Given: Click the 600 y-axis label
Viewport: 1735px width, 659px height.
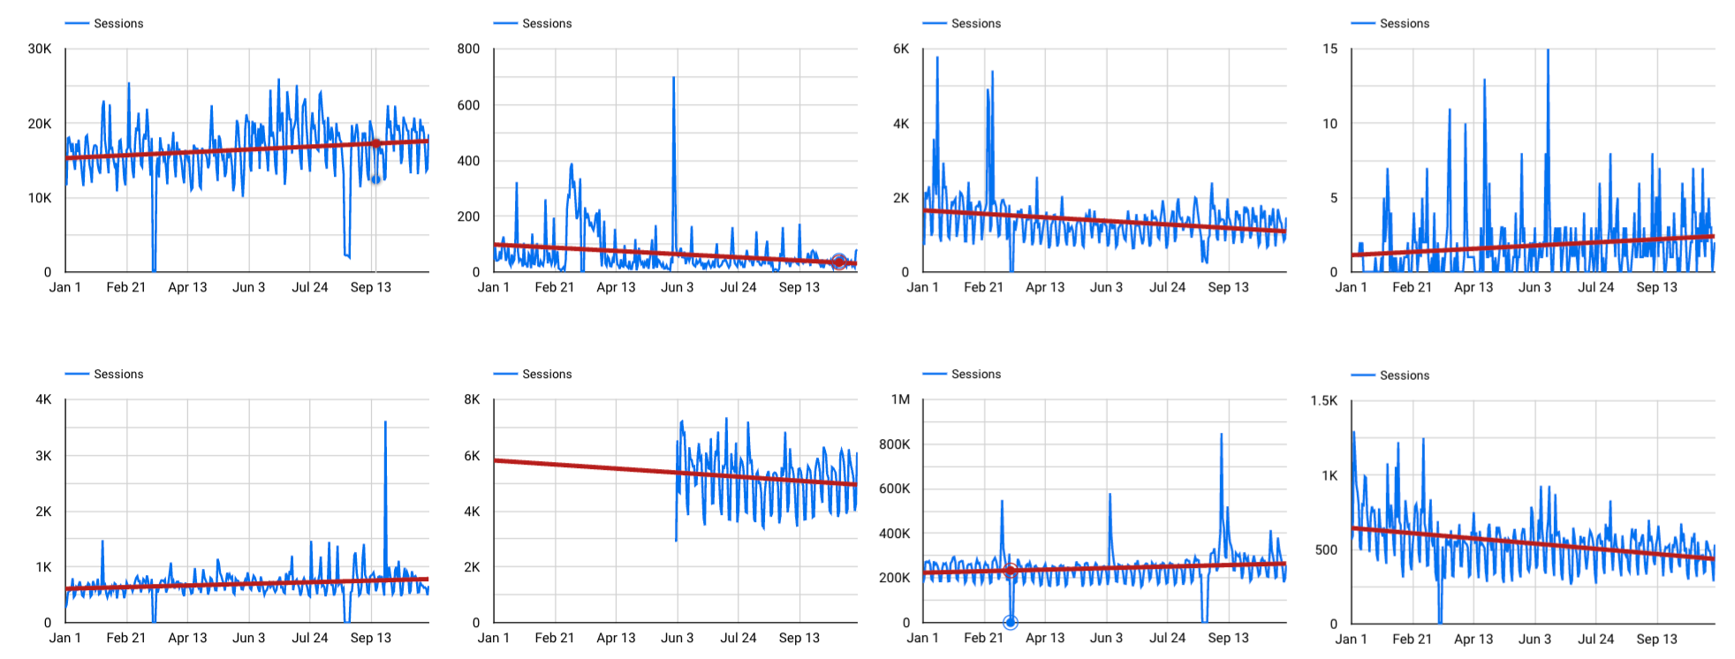Looking at the screenshot, I should (469, 105).
